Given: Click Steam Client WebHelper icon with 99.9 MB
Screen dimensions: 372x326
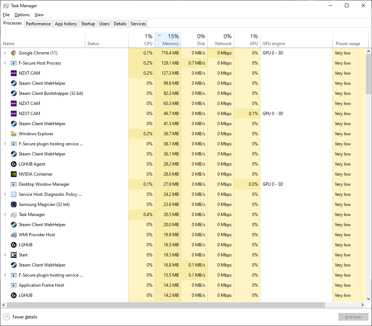Looking at the screenshot, I should [x=14, y=83].
